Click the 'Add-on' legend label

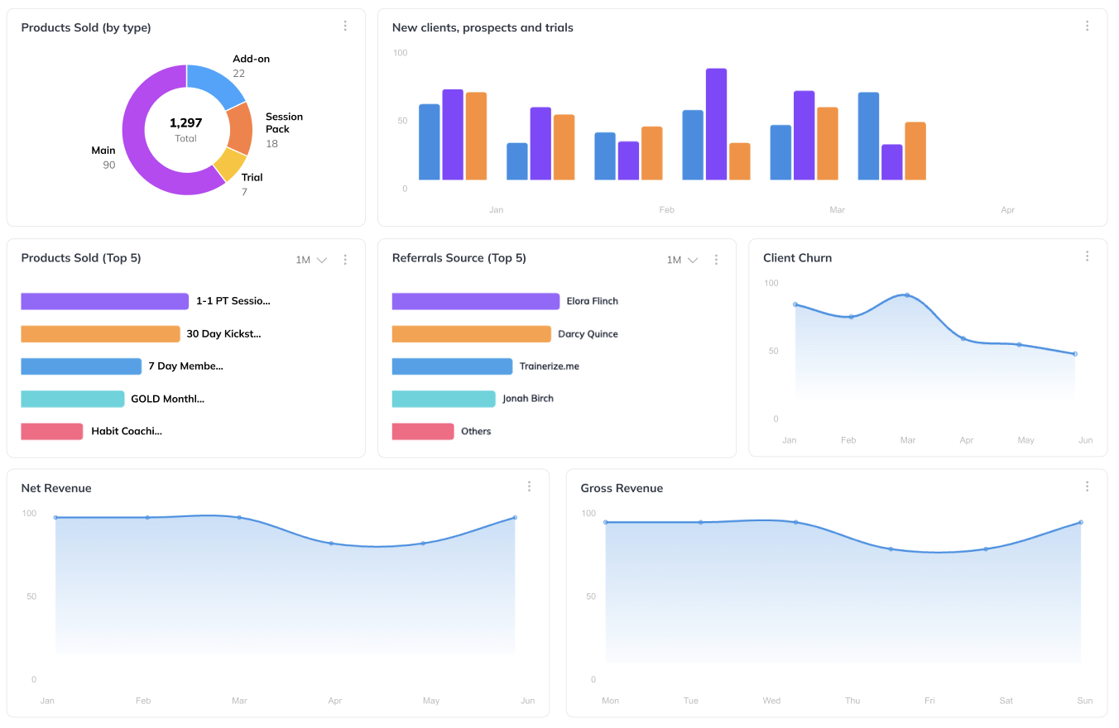click(251, 59)
